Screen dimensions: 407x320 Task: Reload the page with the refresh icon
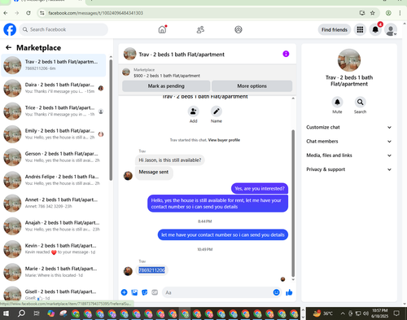(x=28, y=13)
